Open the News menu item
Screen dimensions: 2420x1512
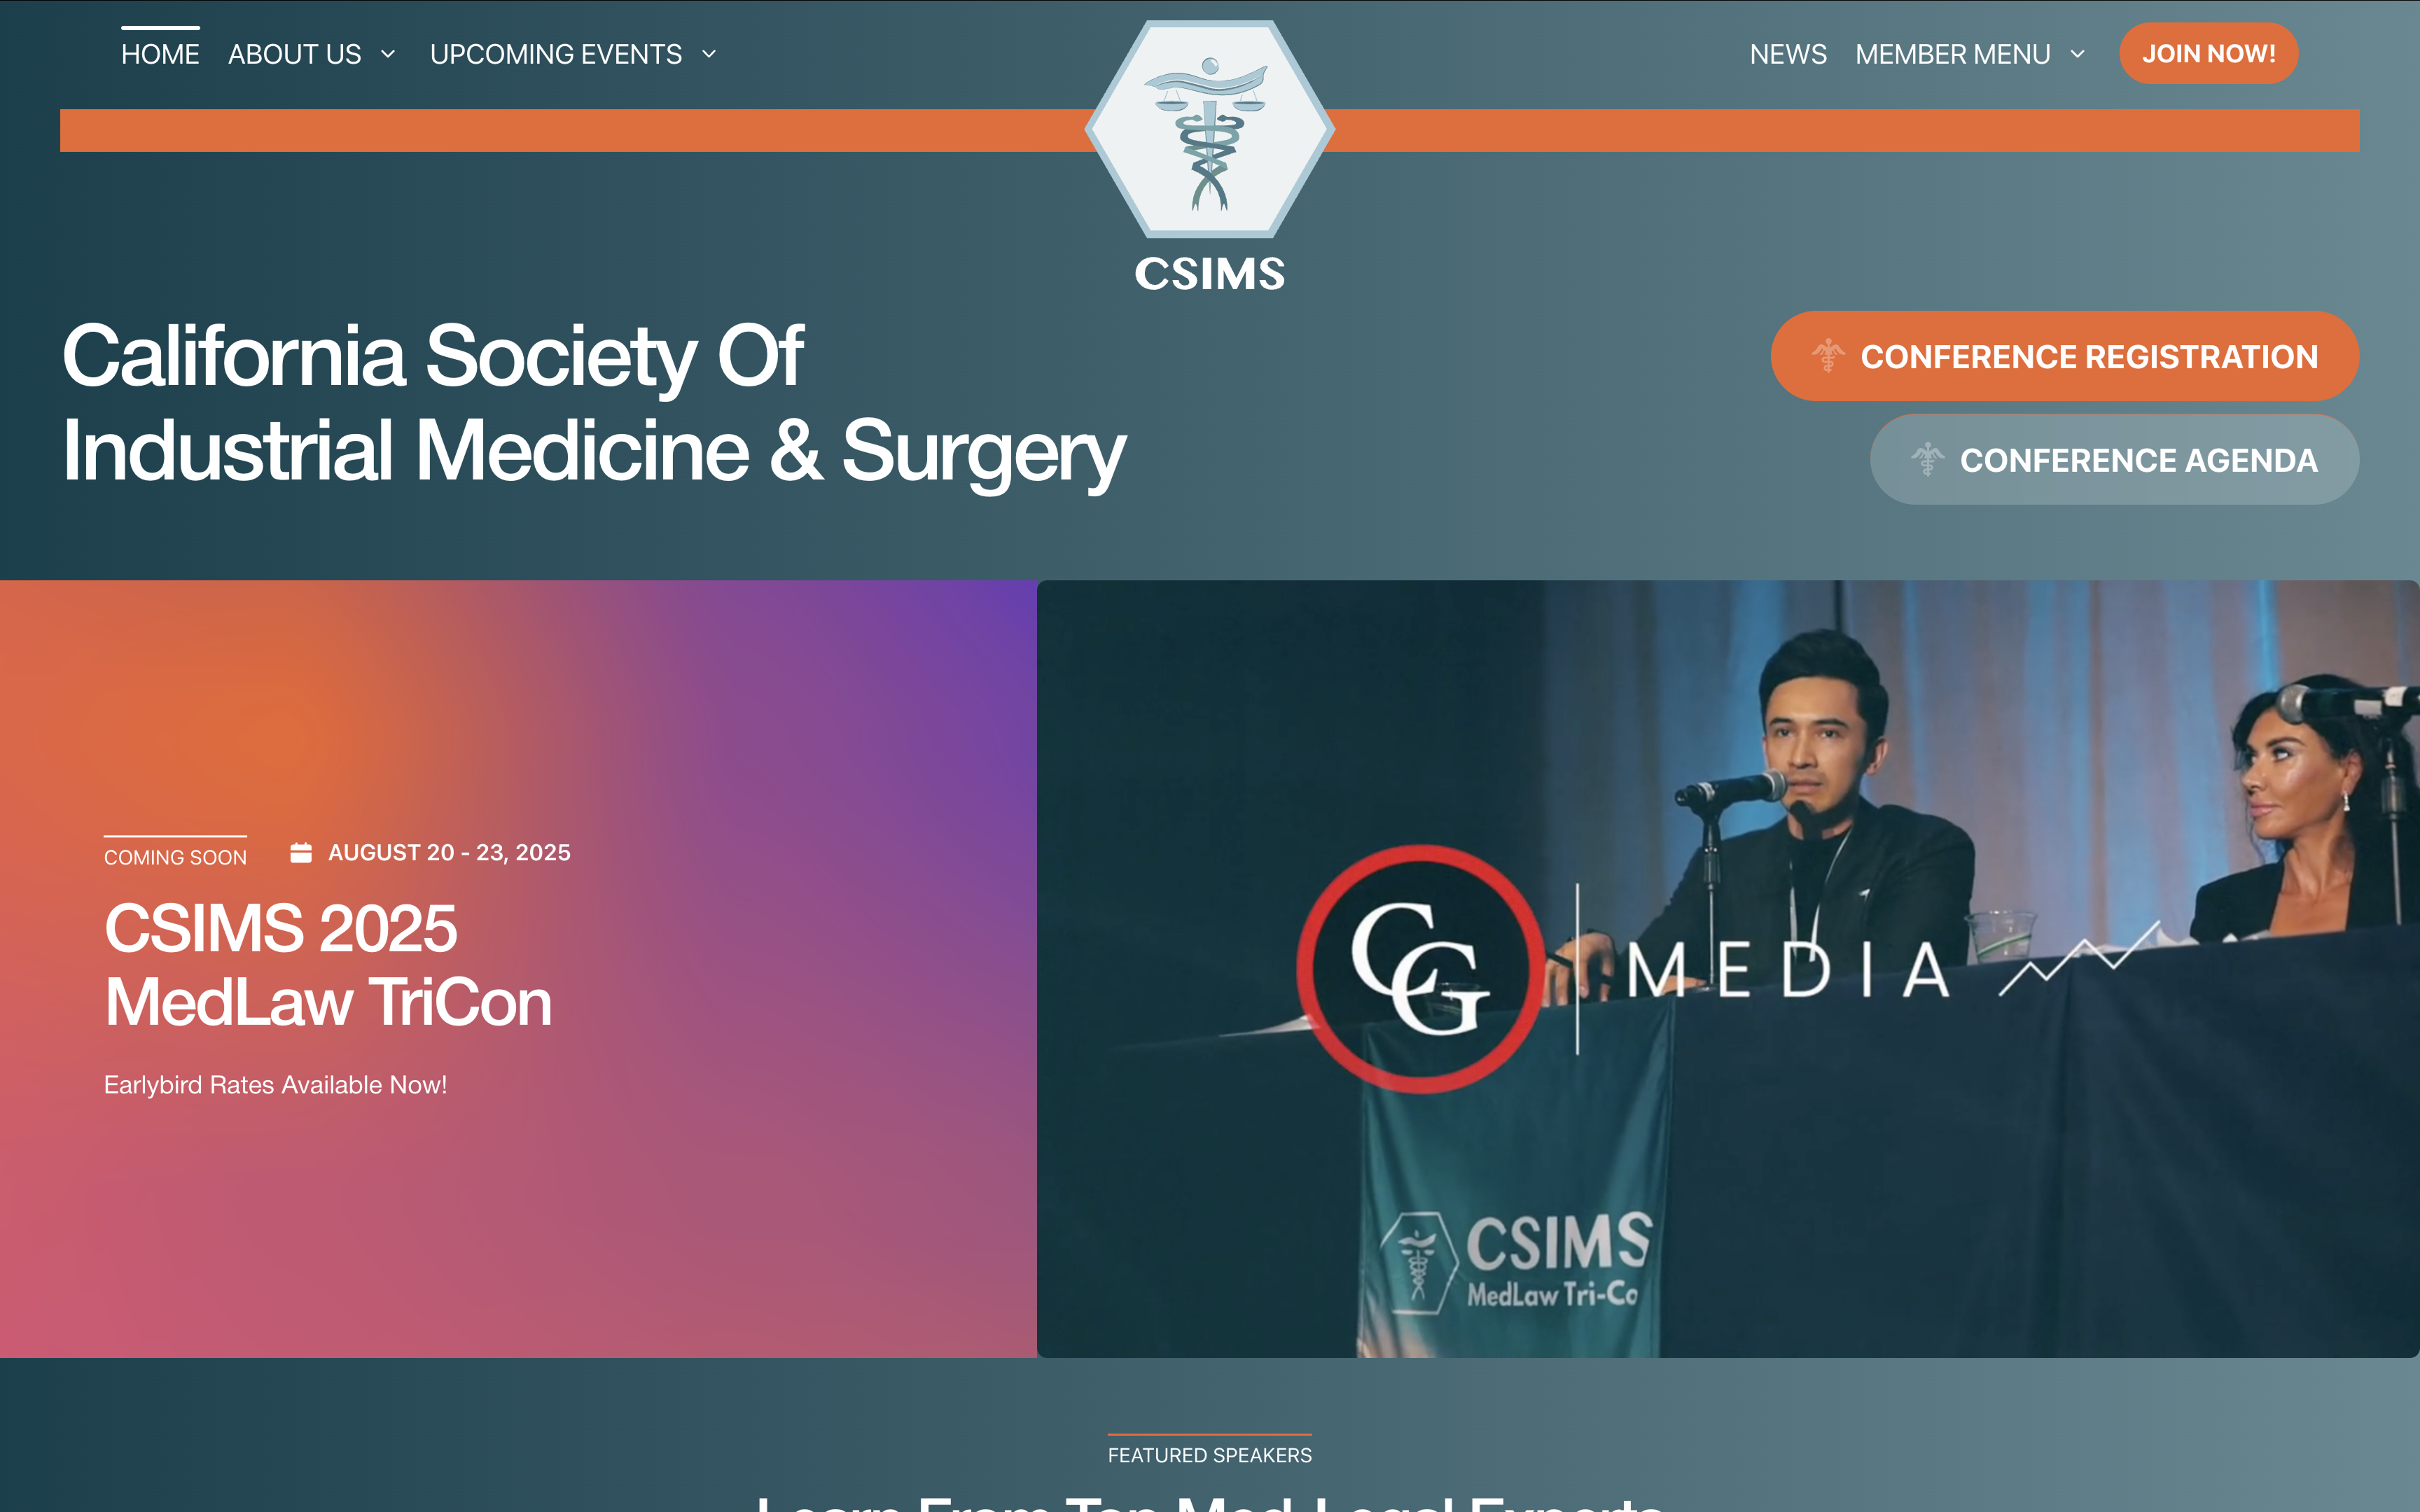point(1788,54)
